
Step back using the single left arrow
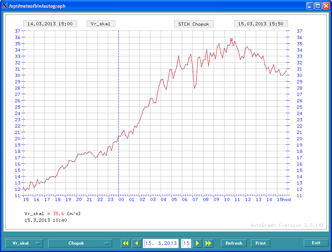(x=136, y=243)
